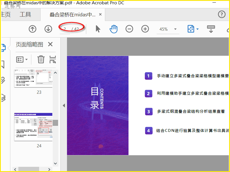Zoom in with the plus icon
The image size is (230, 172).
tap(145, 29)
